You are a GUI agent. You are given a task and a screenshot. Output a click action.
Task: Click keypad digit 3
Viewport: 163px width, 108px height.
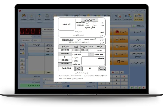click(x=117, y=77)
